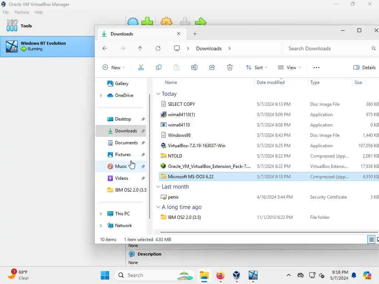This screenshot has width=379, height=284.
Task: Open VirtualBox cube icon on the taskbar
Action: click(x=237, y=275)
